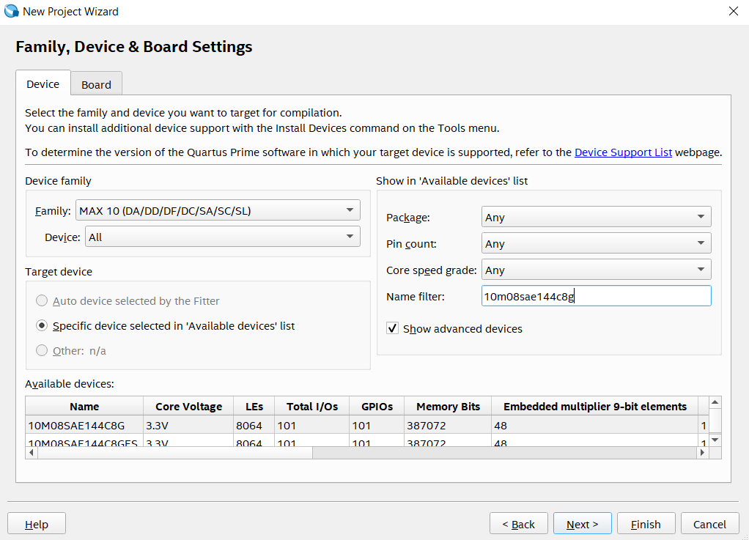Close the New Project Wizard window

coord(733,11)
